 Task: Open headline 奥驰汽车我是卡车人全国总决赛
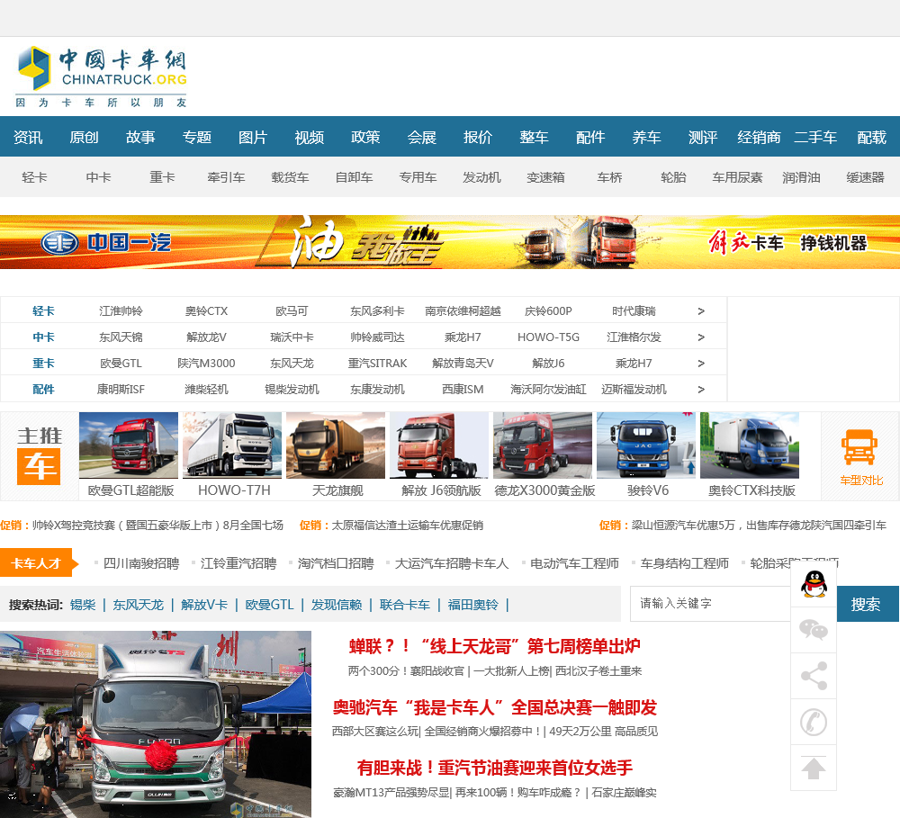click(x=495, y=707)
